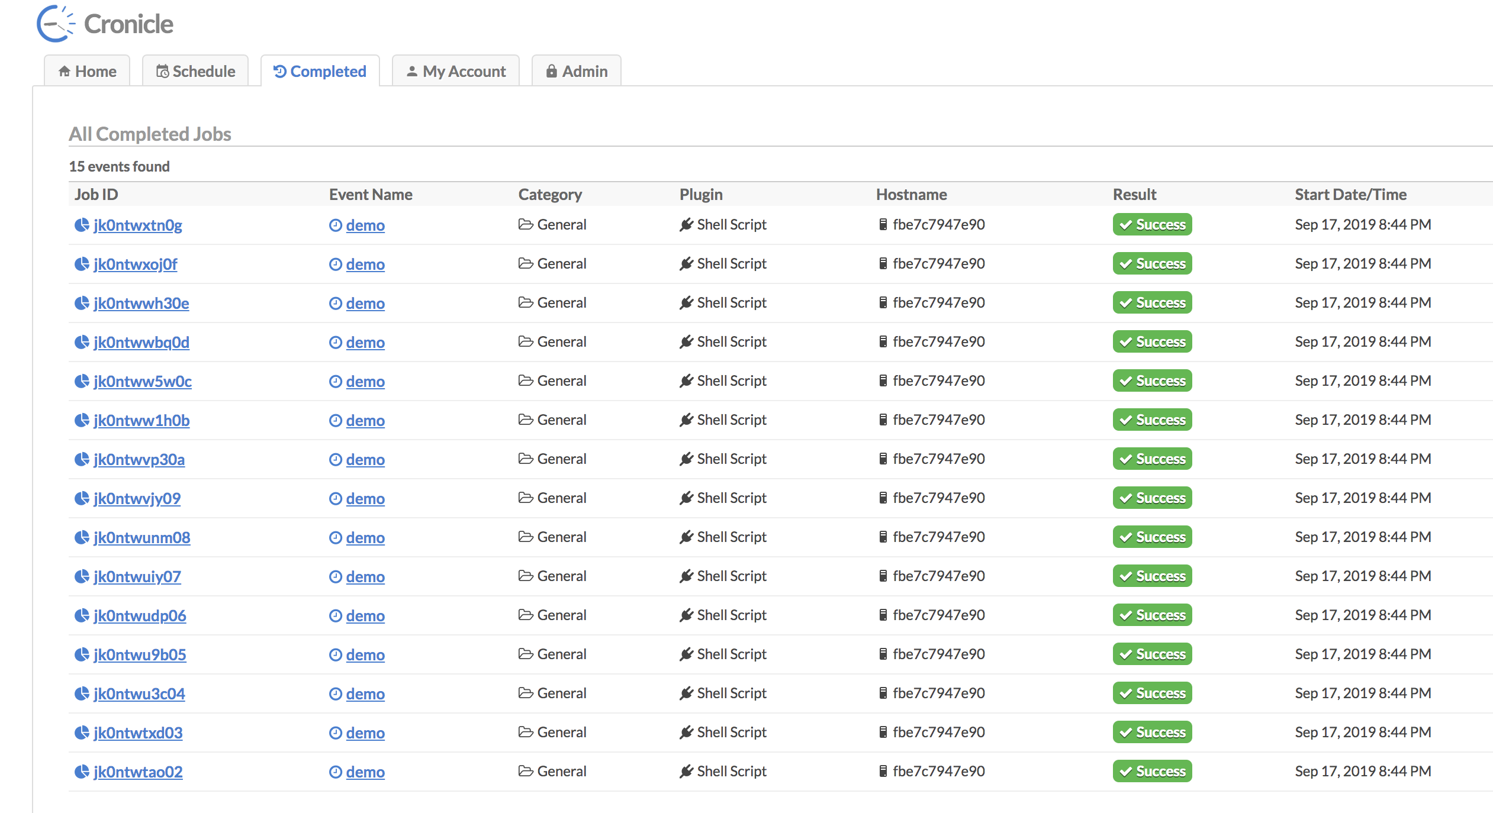Click the Event Name column header
This screenshot has height=813, width=1493.
coord(371,194)
